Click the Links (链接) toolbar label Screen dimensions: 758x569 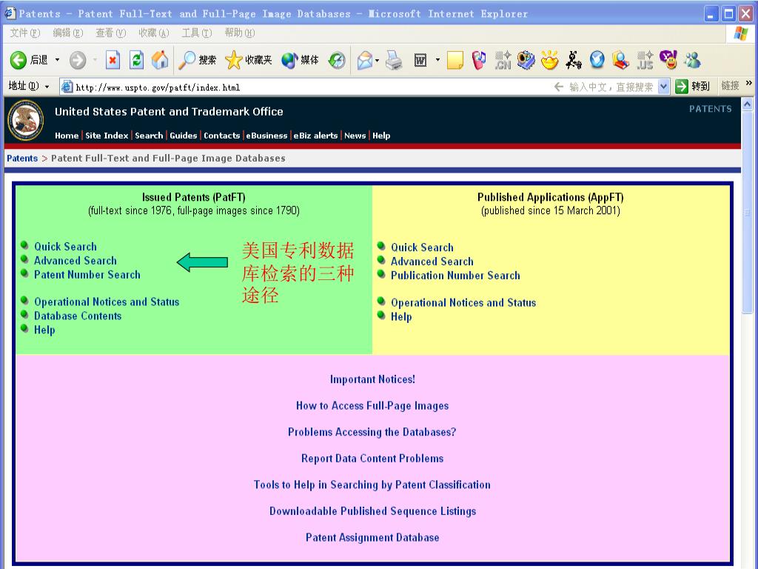(x=730, y=86)
